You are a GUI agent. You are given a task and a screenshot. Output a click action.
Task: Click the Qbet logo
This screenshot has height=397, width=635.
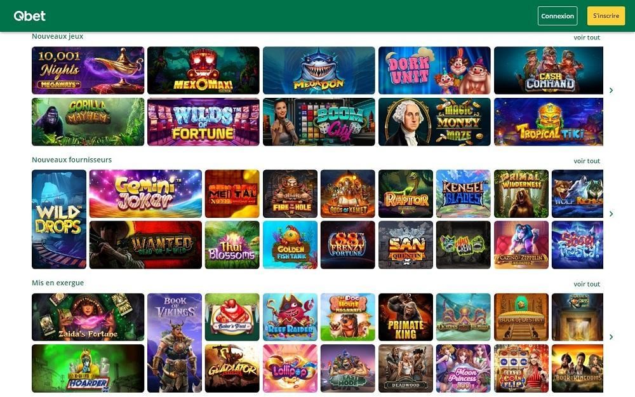(x=30, y=16)
